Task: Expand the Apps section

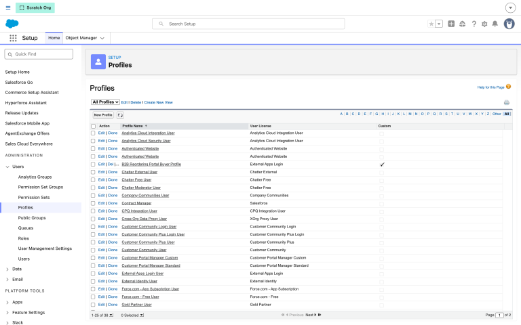Action: tap(7, 303)
